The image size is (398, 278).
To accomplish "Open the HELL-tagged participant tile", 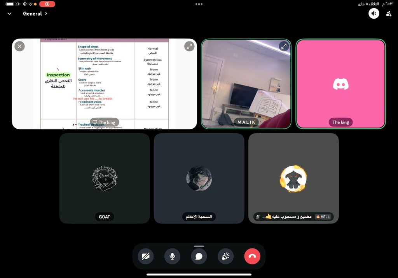I will click(293, 178).
